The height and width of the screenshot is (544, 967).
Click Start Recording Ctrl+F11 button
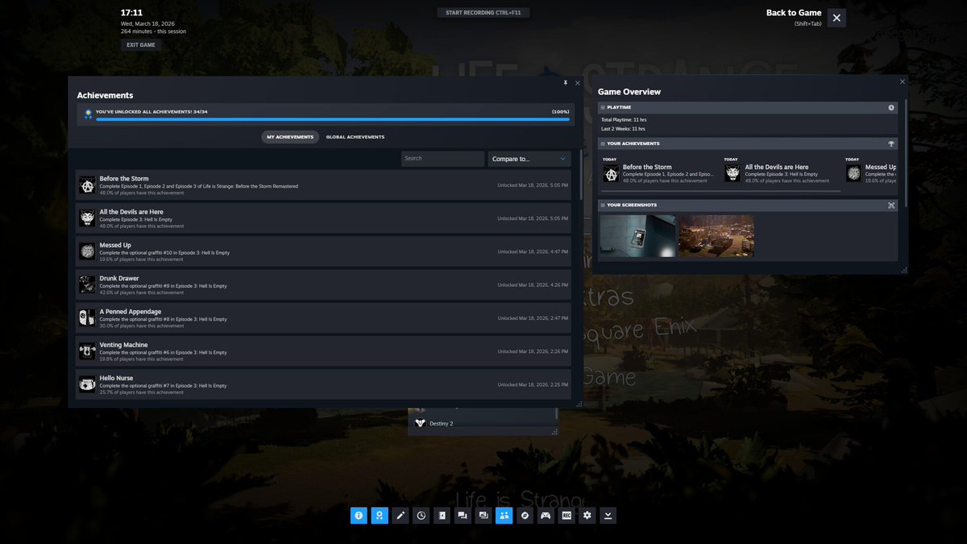483,13
